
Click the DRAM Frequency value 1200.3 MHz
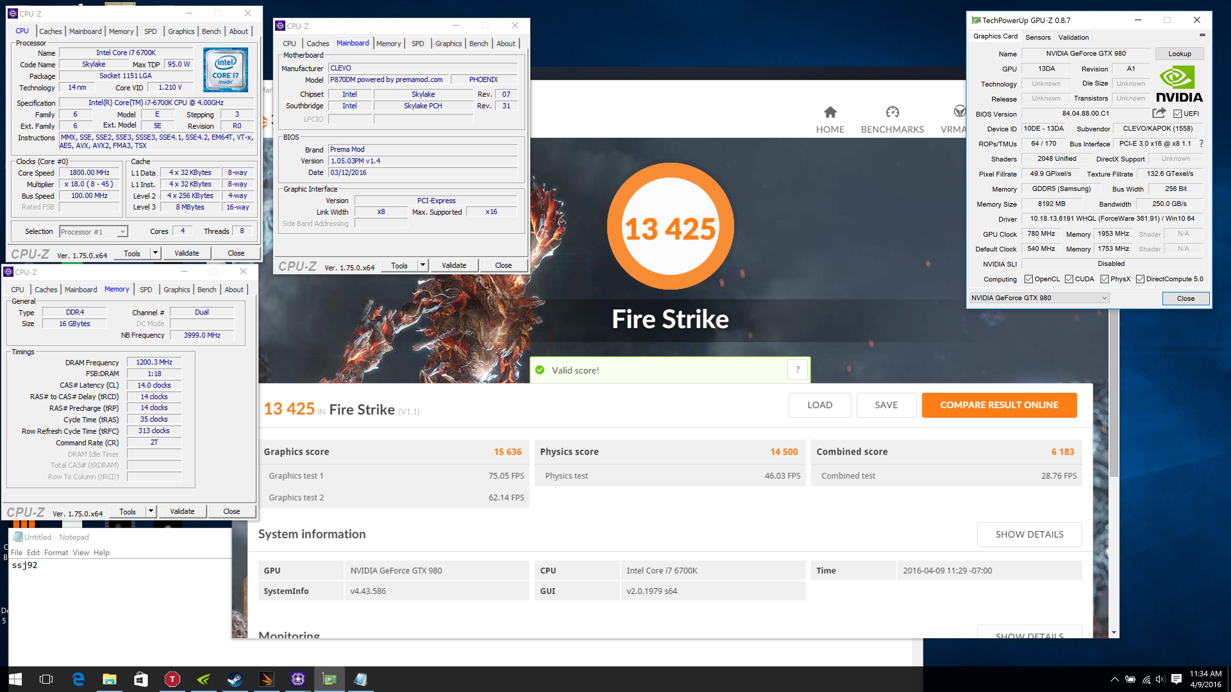(x=154, y=362)
